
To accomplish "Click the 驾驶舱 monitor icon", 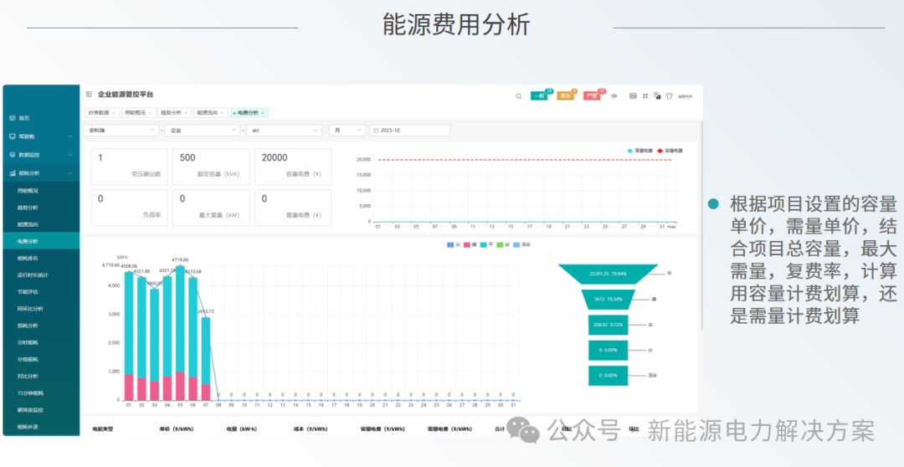I will [x=13, y=136].
